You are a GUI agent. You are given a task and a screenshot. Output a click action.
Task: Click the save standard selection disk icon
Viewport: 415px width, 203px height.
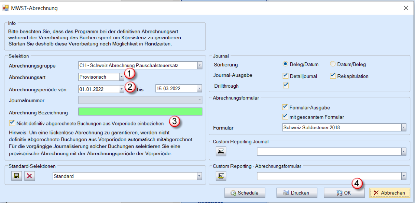16,176
